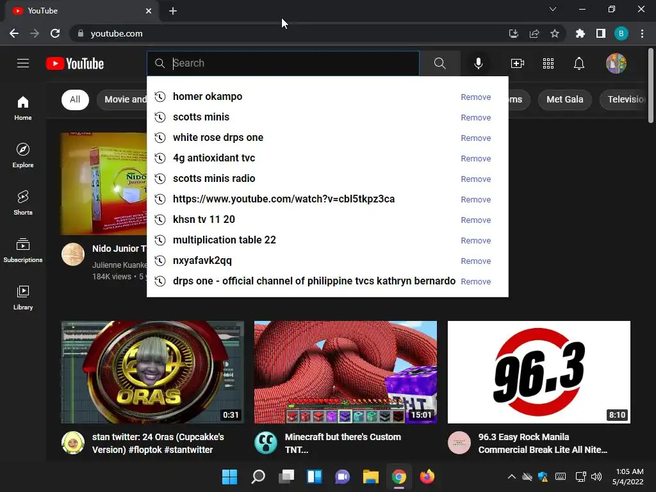The height and width of the screenshot is (492, 656).
Task: Open Explore in the sidebar
Action: tap(23, 155)
